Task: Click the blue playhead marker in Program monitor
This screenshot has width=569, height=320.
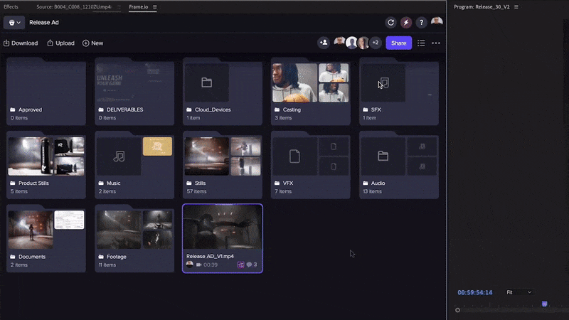Action: tap(544, 304)
